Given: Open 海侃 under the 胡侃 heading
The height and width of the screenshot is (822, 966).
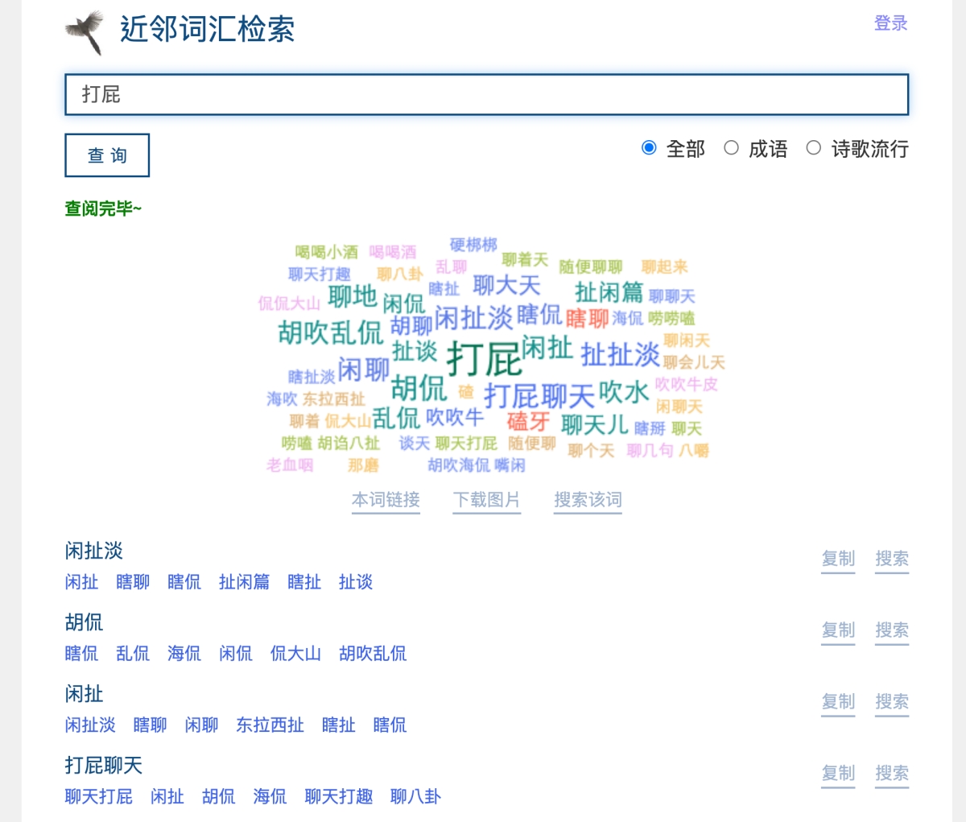Looking at the screenshot, I should (x=184, y=654).
